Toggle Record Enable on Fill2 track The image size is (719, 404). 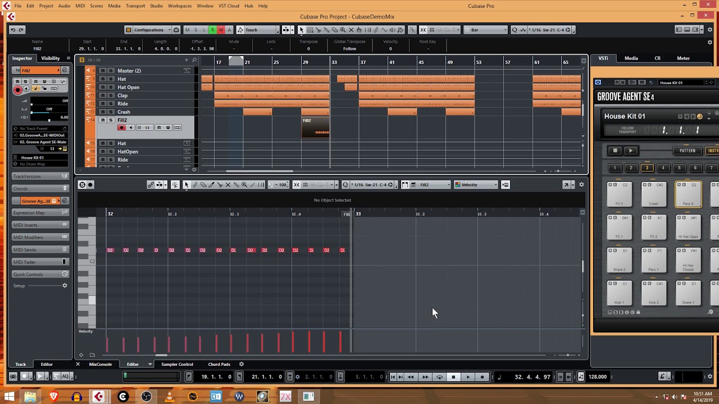(121, 127)
